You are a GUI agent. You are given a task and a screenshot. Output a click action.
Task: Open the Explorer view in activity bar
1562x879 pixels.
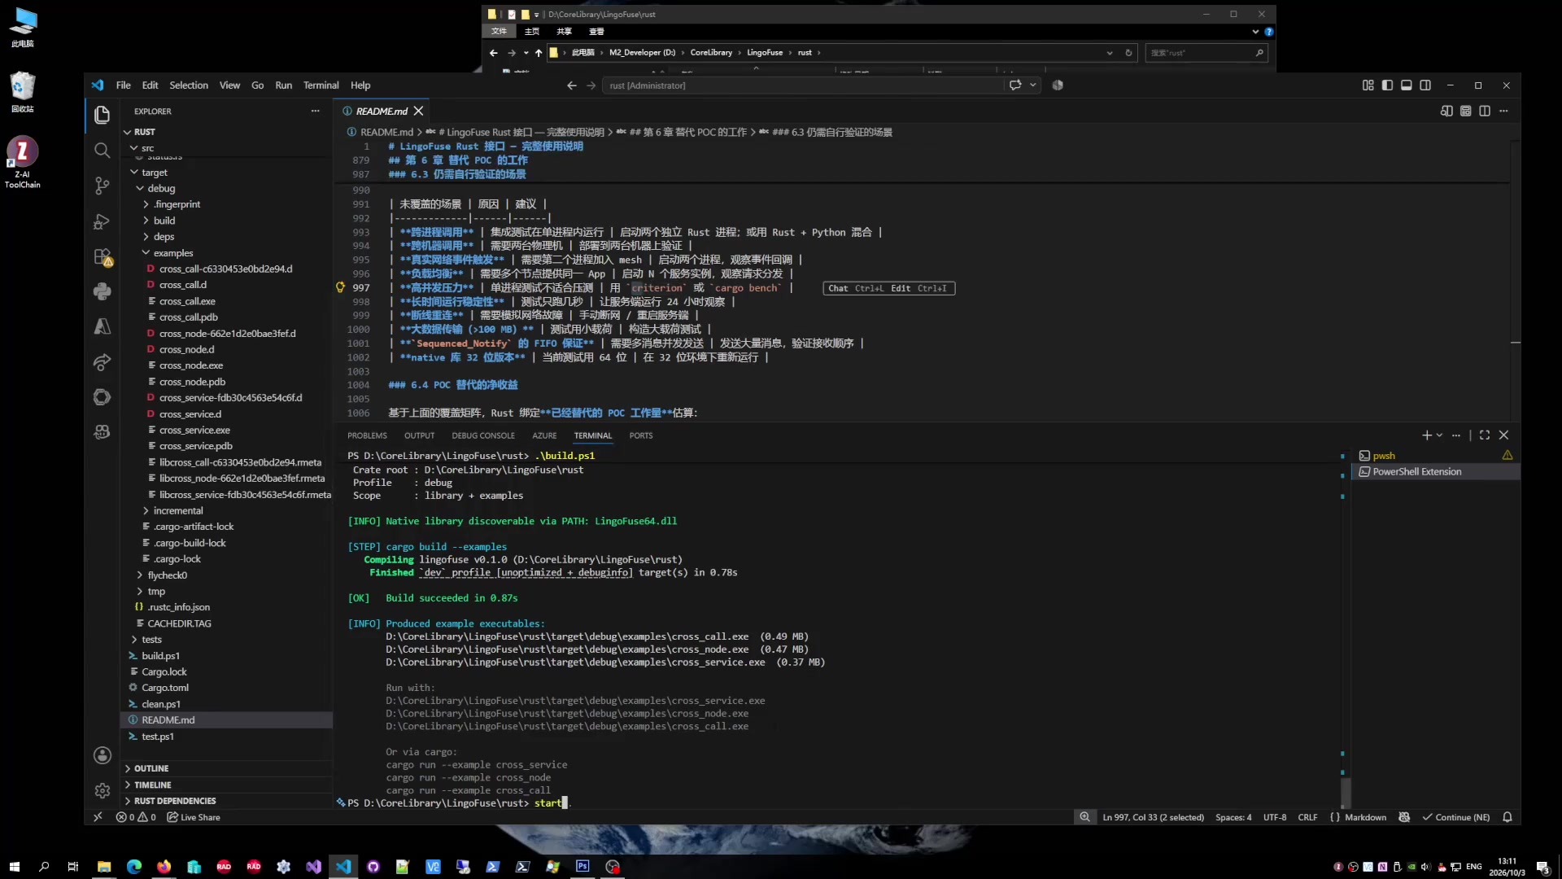[x=102, y=115]
